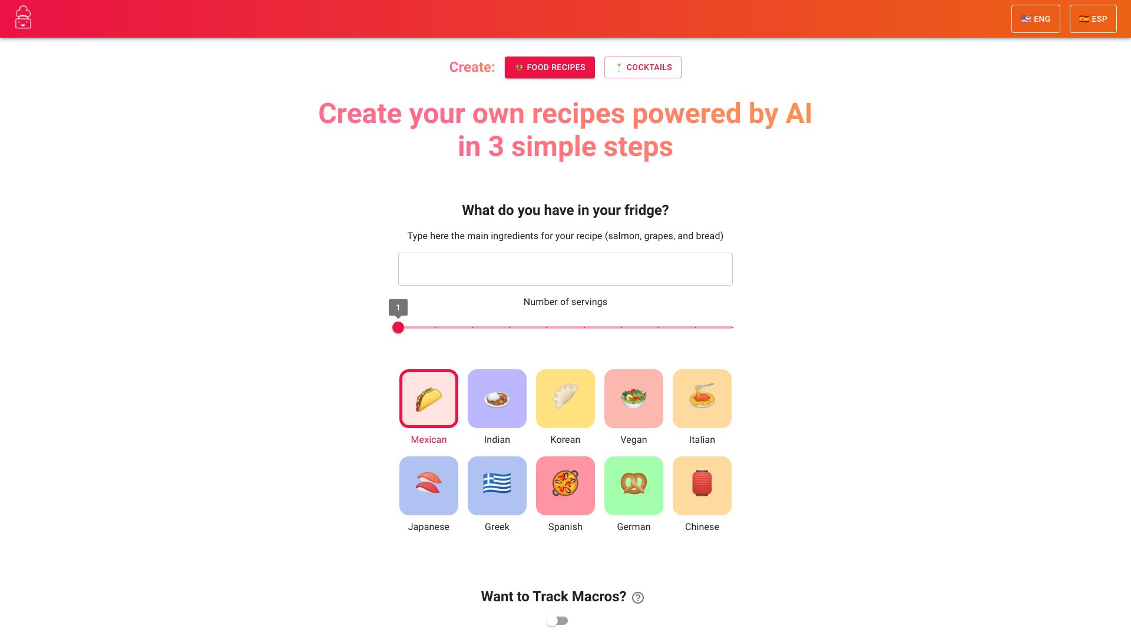Select the Greek cuisine icon

tap(497, 485)
